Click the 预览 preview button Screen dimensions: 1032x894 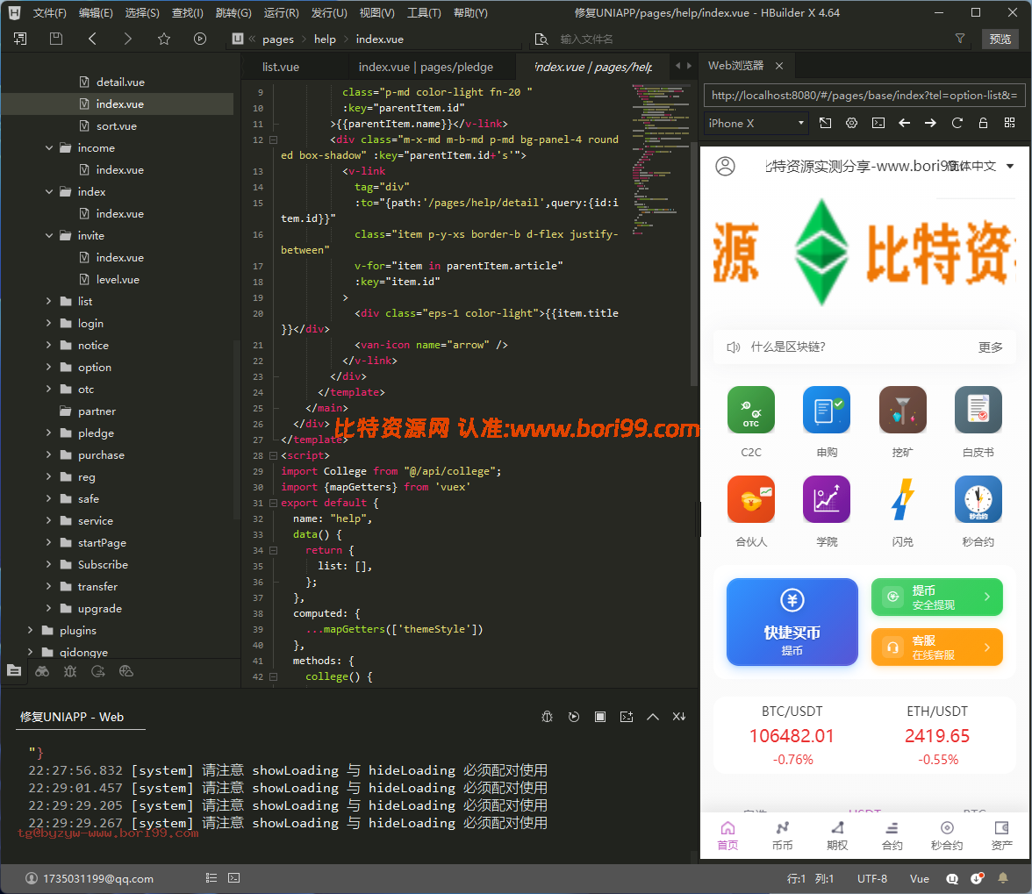tap(1000, 39)
